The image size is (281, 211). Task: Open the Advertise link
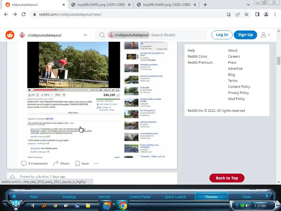235,68
